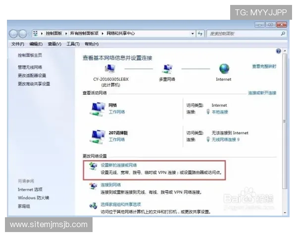Viewport: 297px width, 237px height.
Task: Click the 控制面板 breadcrumb segment
Action: tap(54, 34)
